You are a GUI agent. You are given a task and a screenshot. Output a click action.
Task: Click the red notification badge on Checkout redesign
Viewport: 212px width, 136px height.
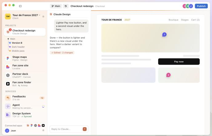pyautogui.click(x=10, y=30)
